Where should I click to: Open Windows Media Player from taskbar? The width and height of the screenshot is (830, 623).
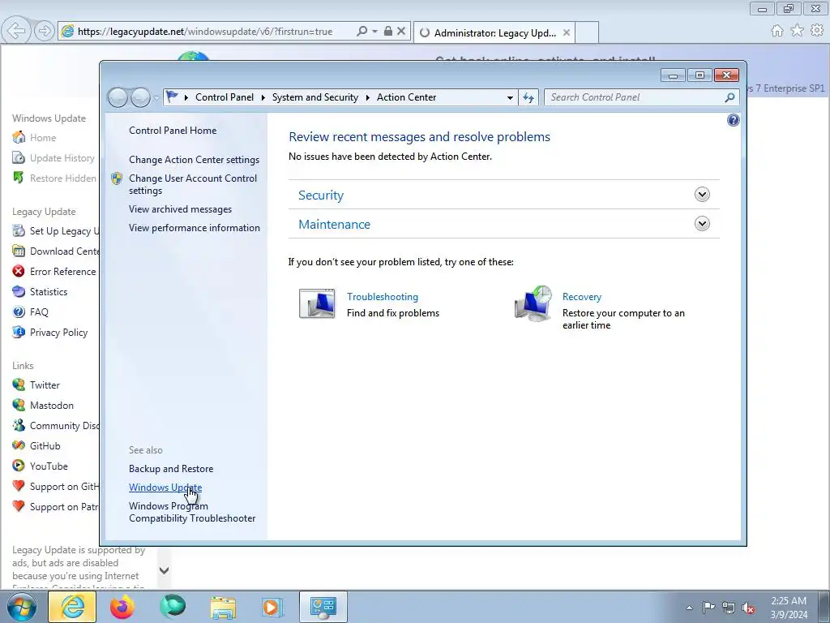tap(272, 607)
